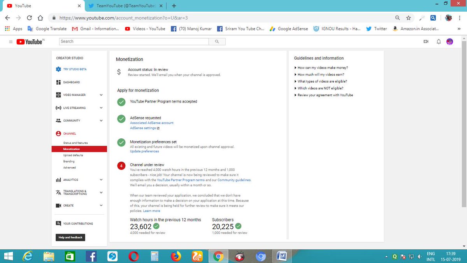Expand 'Which videos are NOT eligible?'
Image resolution: width=467 pixels, height=263 pixels.
click(319, 88)
